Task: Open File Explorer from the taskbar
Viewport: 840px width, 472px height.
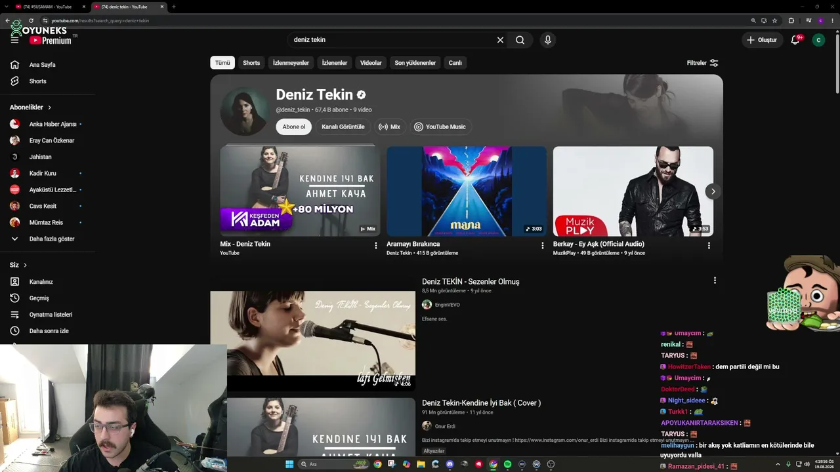Action: [421, 464]
